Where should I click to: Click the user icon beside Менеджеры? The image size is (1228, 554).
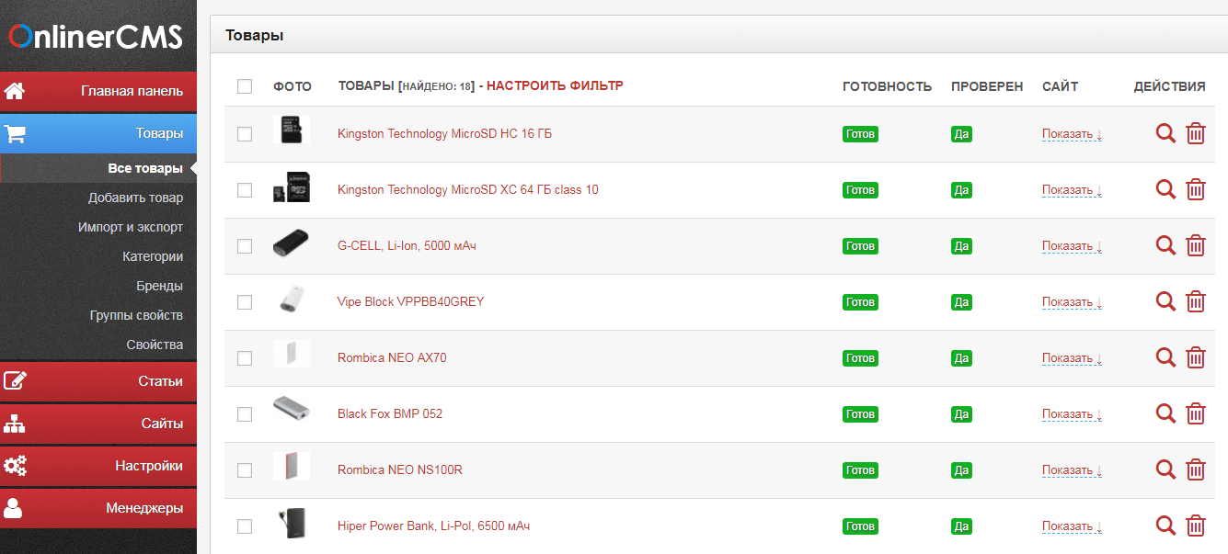pos(14,508)
